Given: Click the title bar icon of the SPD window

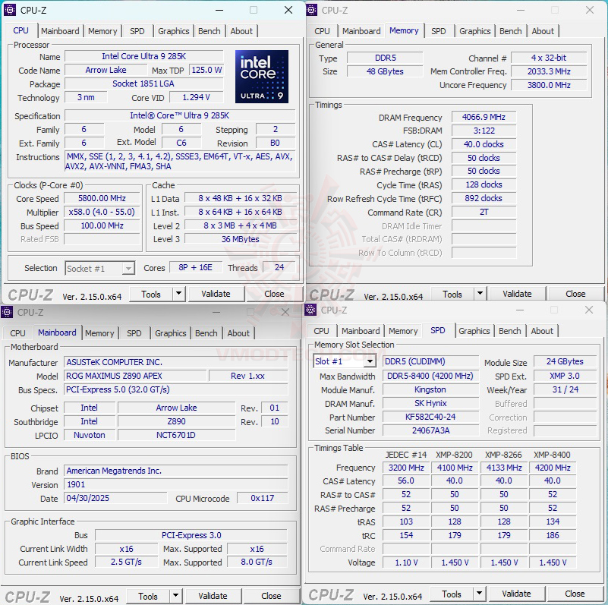Looking at the screenshot, I should [x=310, y=310].
